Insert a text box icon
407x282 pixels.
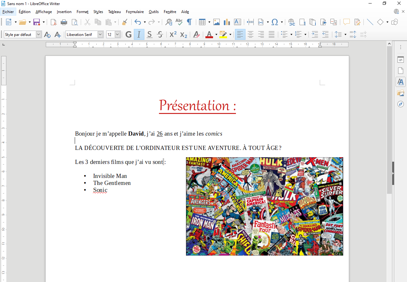pos(237,22)
